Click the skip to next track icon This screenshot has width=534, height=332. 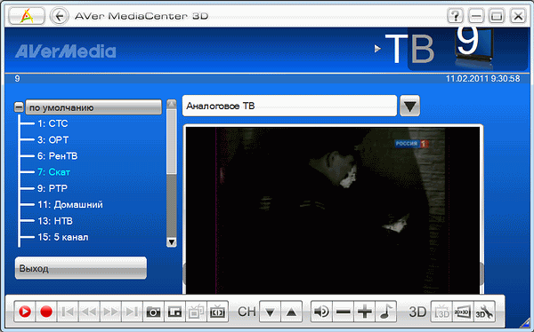click(x=132, y=312)
